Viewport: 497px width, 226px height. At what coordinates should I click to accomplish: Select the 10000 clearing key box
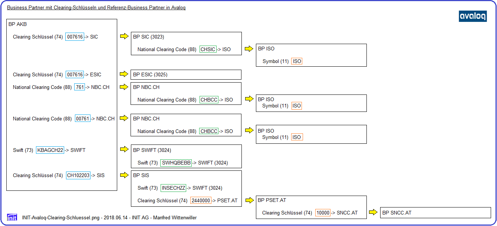click(323, 213)
